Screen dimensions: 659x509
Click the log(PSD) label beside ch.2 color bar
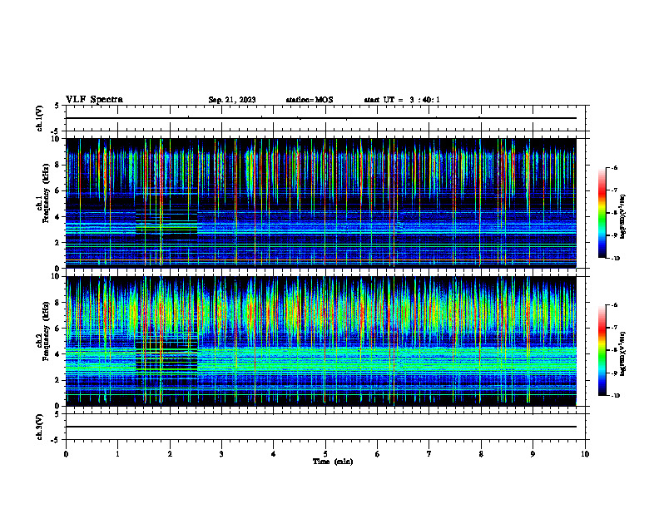pos(623,353)
